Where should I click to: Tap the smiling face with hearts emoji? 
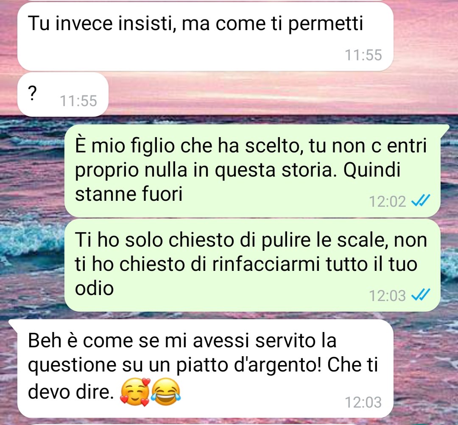point(135,392)
